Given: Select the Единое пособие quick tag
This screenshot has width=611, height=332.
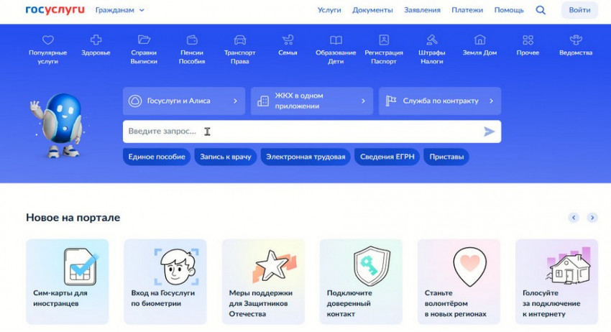Looking at the screenshot, I should (157, 157).
